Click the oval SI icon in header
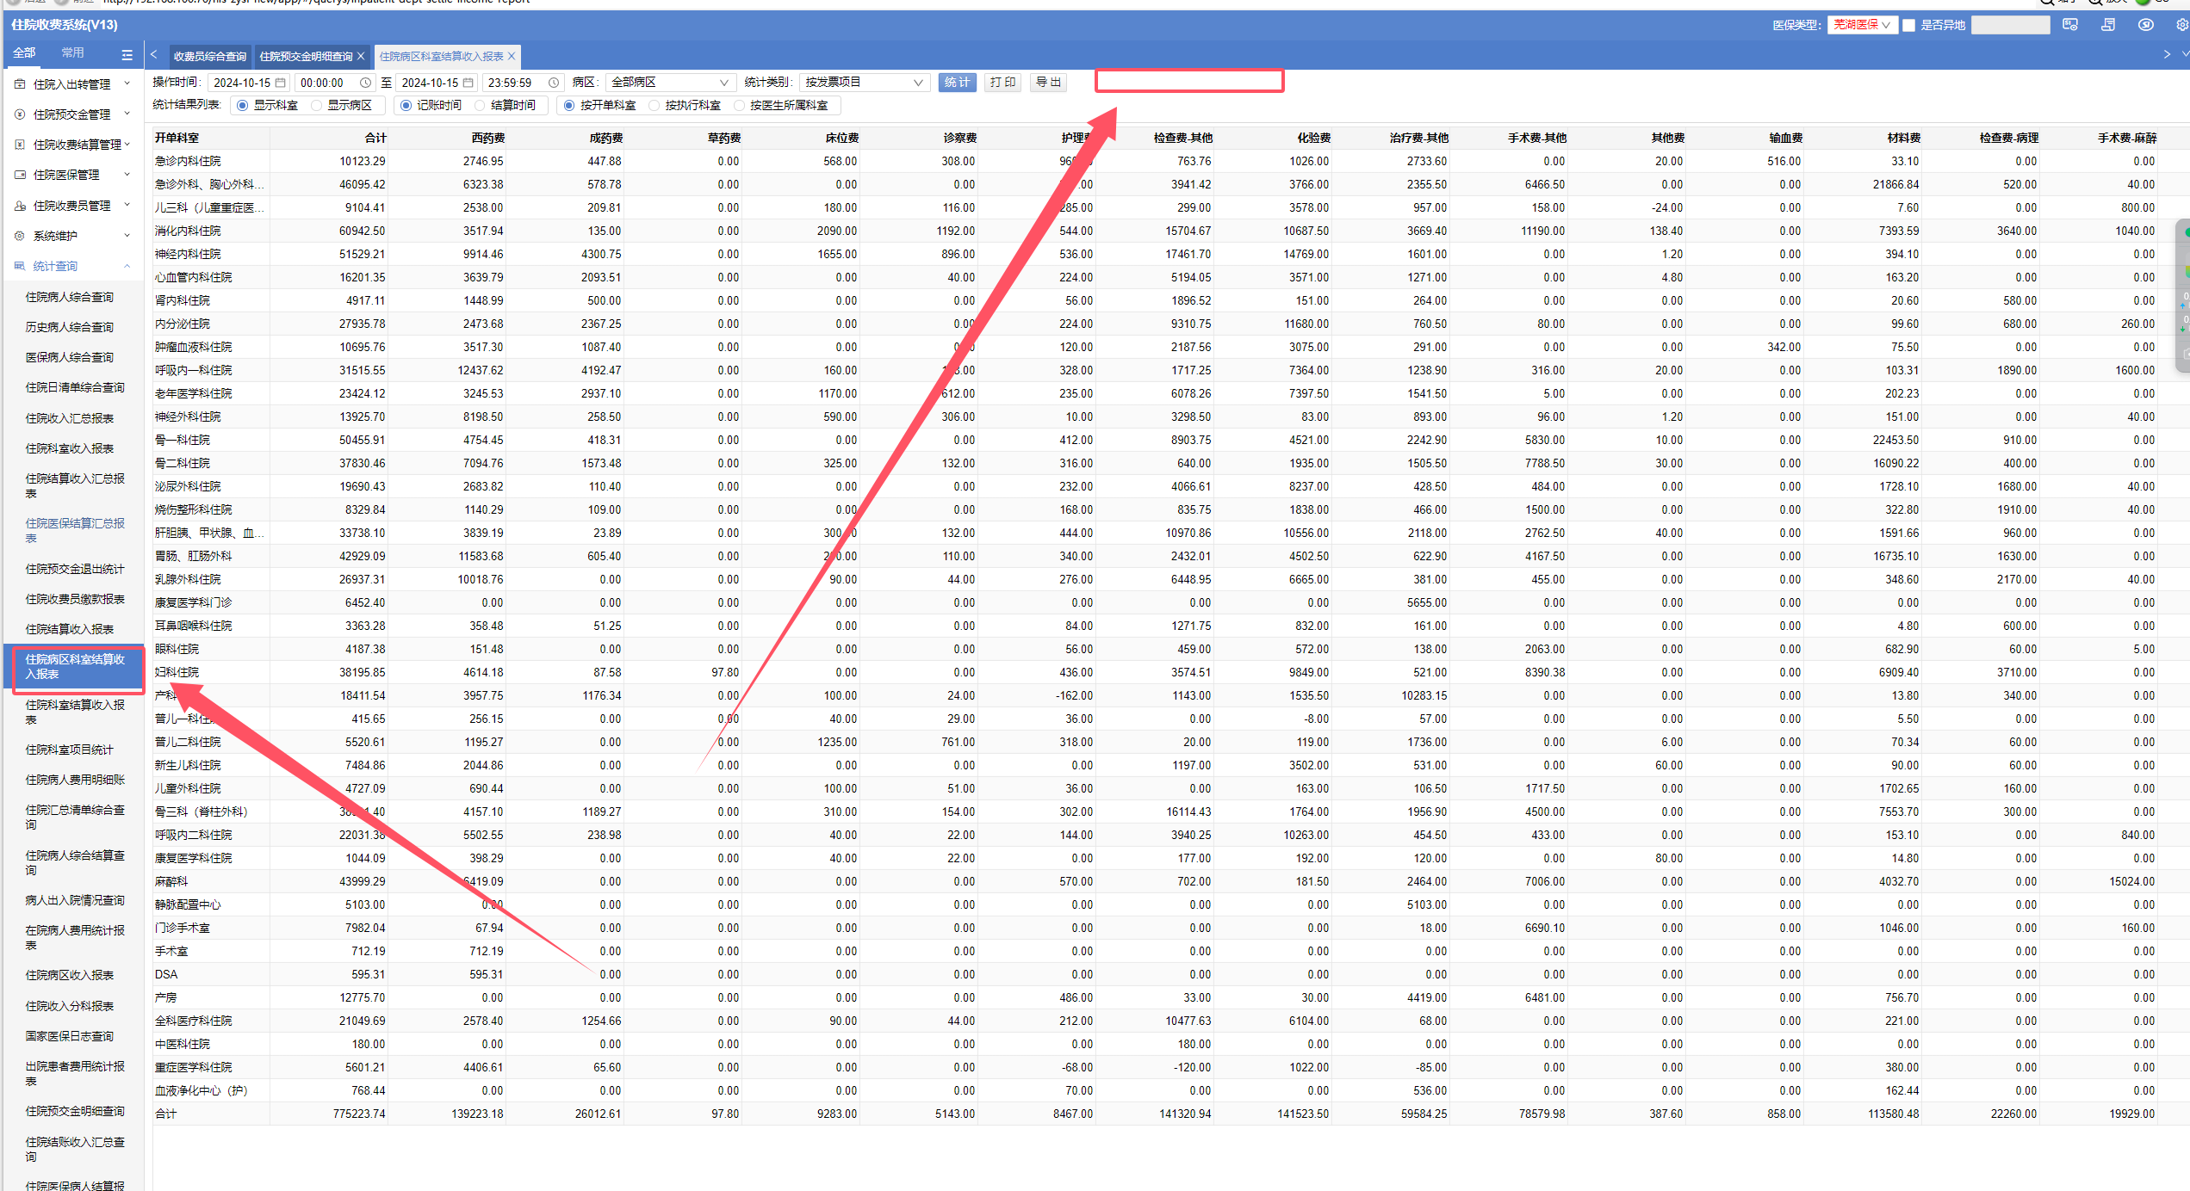The width and height of the screenshot is (2190, 1191). pos(2145,25)
